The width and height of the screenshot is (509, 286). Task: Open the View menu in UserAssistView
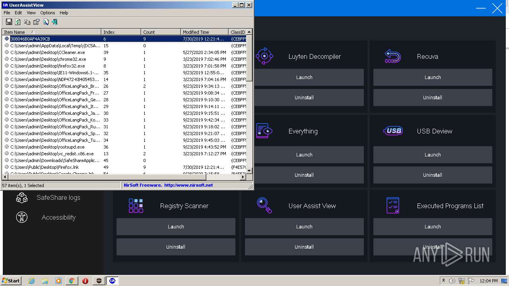click(x=31, y=13)
